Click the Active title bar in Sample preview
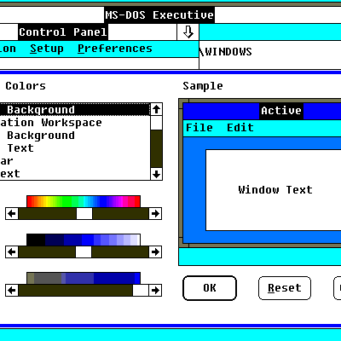 click(x=262, y=111)
